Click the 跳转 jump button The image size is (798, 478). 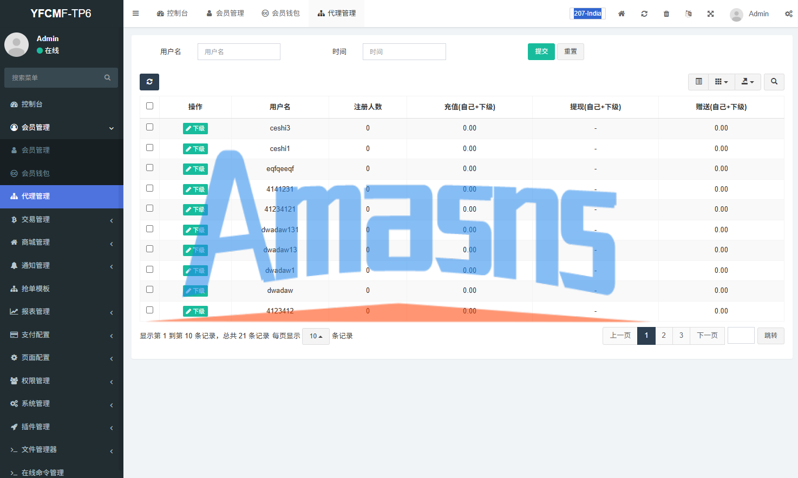click(x=771, y=336)
